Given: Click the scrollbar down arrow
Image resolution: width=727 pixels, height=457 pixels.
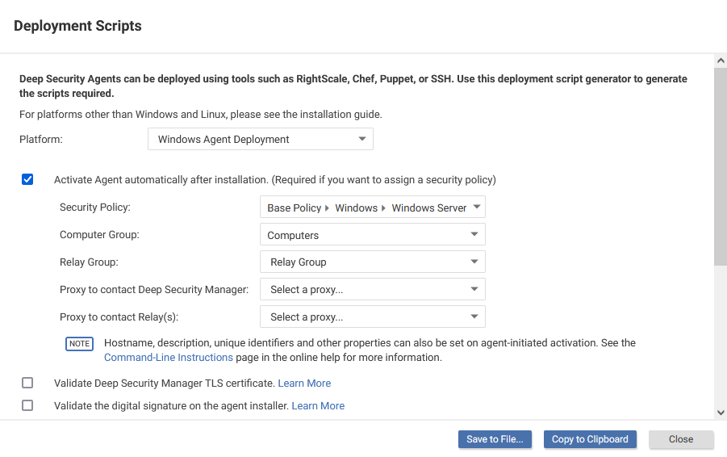Looking at the screenshot, I should [721, 413].
